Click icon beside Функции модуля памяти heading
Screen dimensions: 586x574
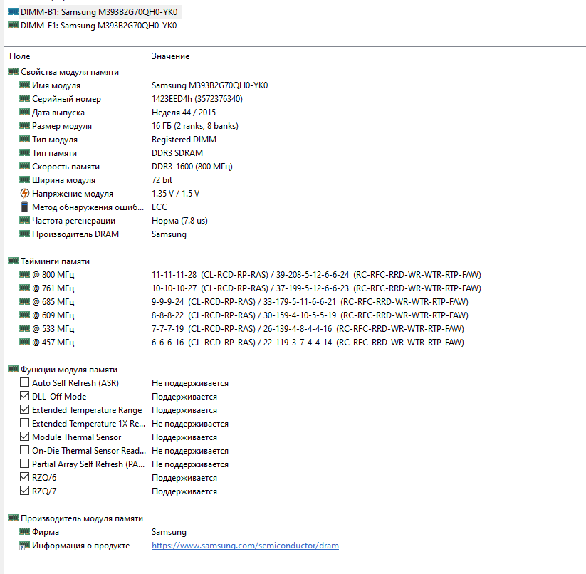coord(13,369)
